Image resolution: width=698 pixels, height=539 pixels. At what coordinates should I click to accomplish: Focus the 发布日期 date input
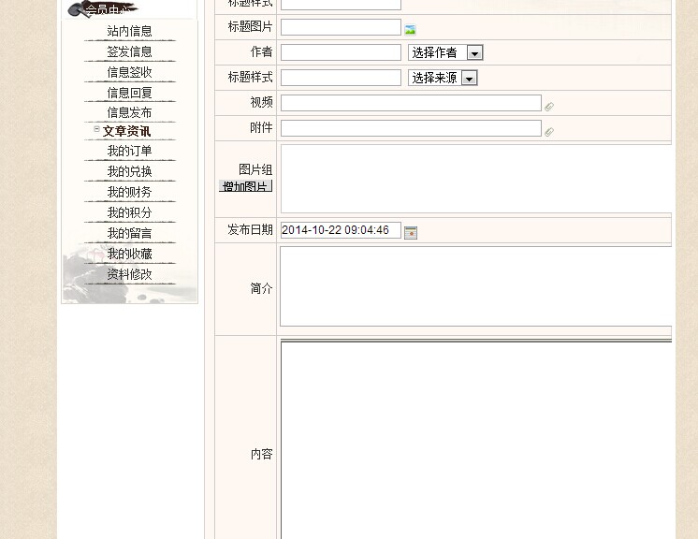click(341, 230)
